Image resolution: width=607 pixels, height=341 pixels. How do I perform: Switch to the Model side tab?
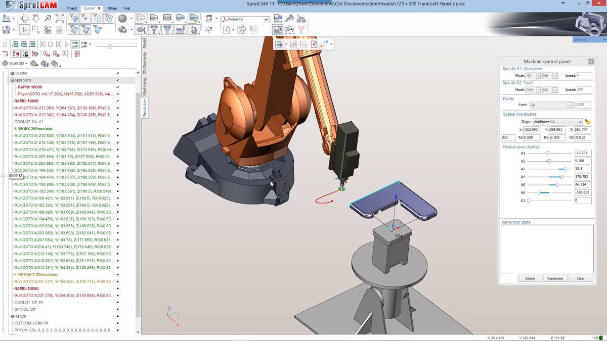point(145,43)
